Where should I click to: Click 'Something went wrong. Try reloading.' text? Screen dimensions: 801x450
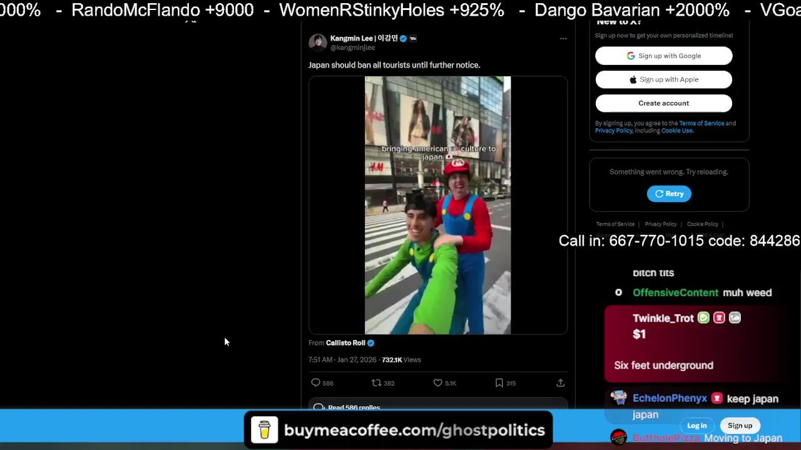point(669,172)
